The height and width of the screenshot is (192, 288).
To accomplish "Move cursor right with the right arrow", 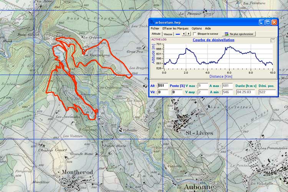I will pos(189,34).
